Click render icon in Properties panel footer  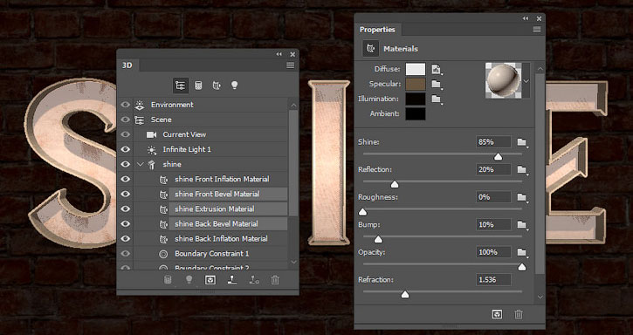(x=497, y=314)
